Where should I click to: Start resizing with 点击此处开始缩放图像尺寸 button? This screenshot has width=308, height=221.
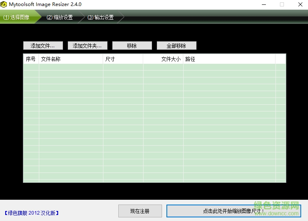tap(233, 211)
